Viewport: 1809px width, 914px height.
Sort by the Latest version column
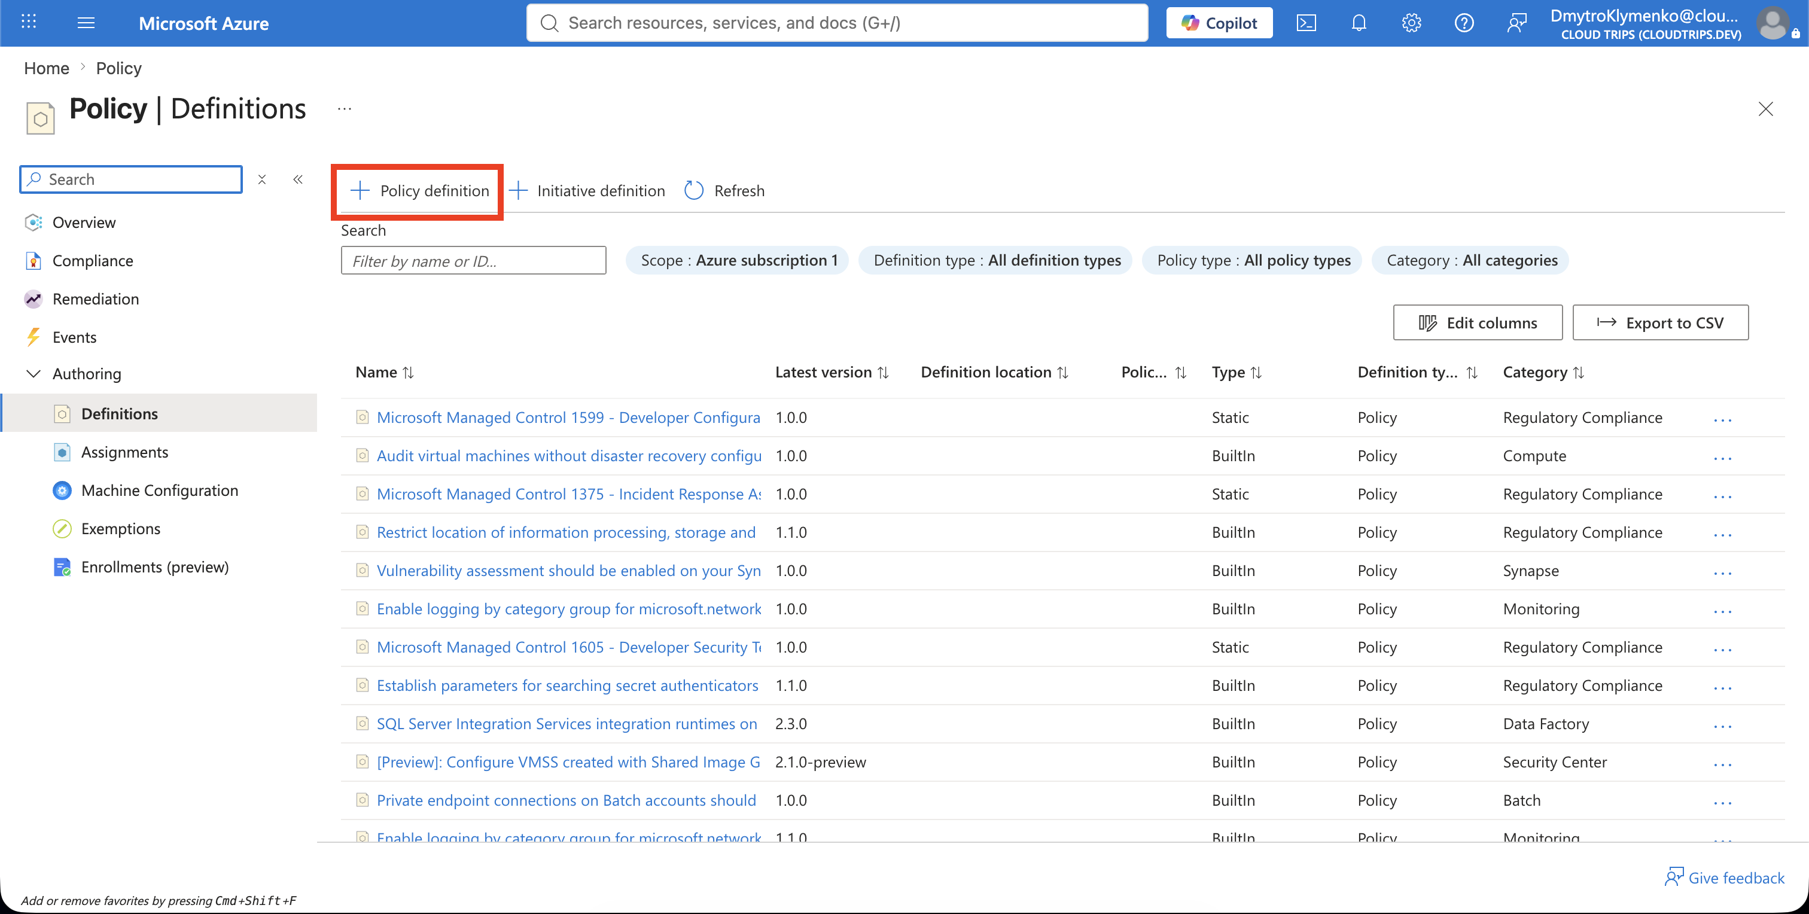pyautogui.click(x=832, y=373)
